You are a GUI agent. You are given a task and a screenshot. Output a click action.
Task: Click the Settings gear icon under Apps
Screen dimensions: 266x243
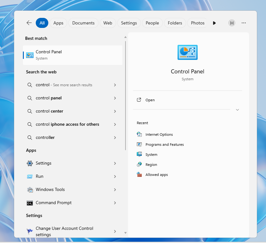point(30,163)
